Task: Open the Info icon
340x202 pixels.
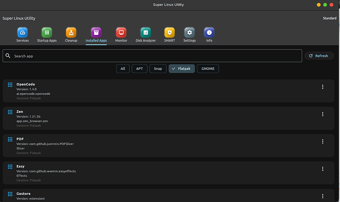Action: 209,33
